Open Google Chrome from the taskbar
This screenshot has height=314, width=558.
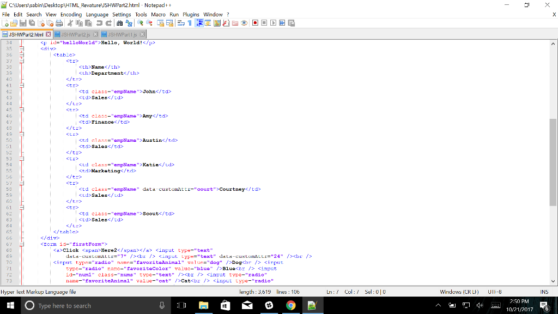click(291, 305)
